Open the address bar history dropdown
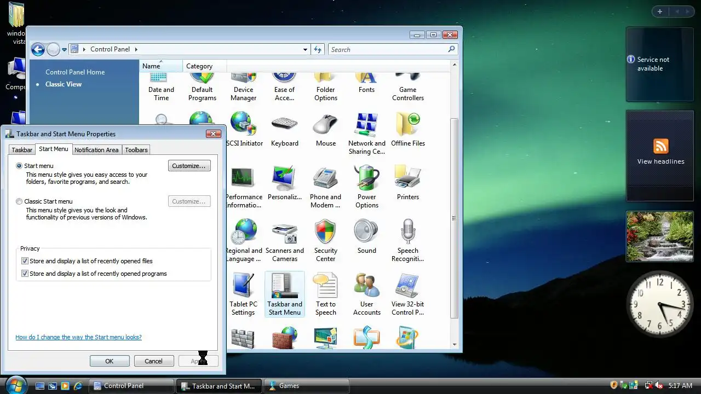The image size is (701, 394). tap(305, 49)
